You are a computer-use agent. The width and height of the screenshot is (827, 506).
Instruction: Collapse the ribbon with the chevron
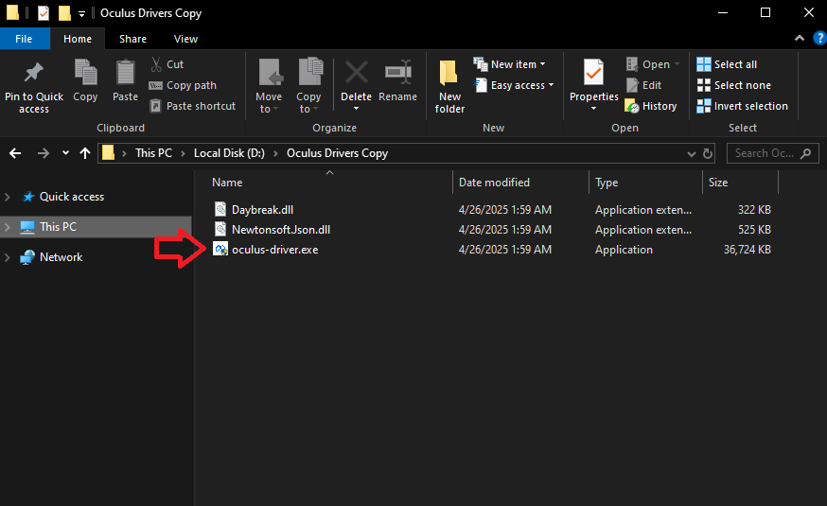coord(800,39)
